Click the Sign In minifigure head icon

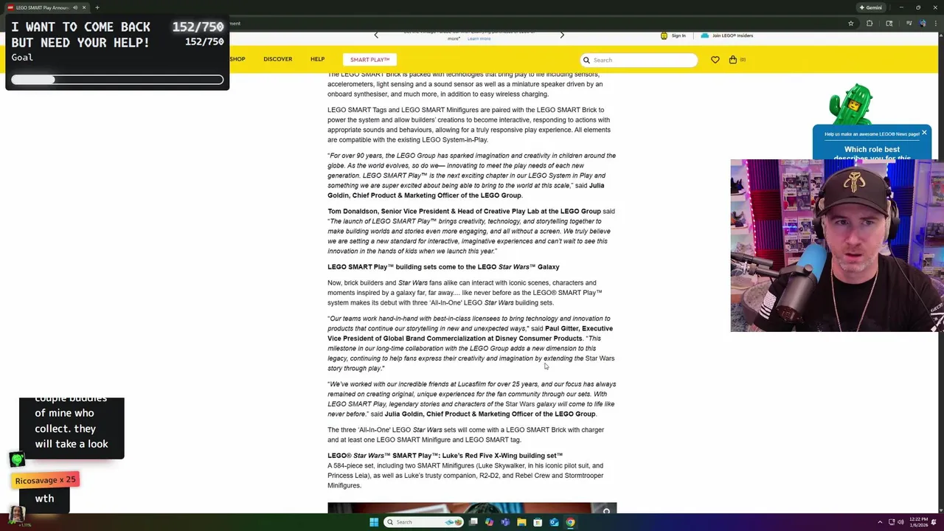point(664,35)
